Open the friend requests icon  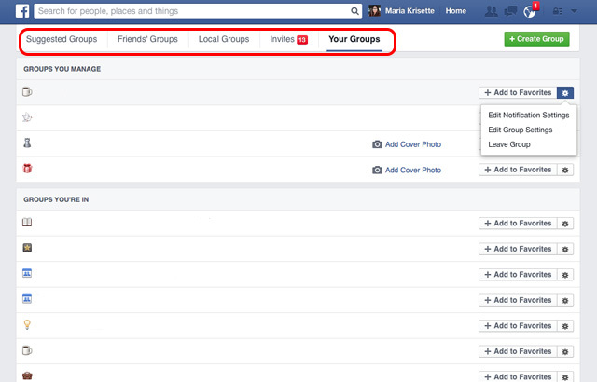(491, 11)
